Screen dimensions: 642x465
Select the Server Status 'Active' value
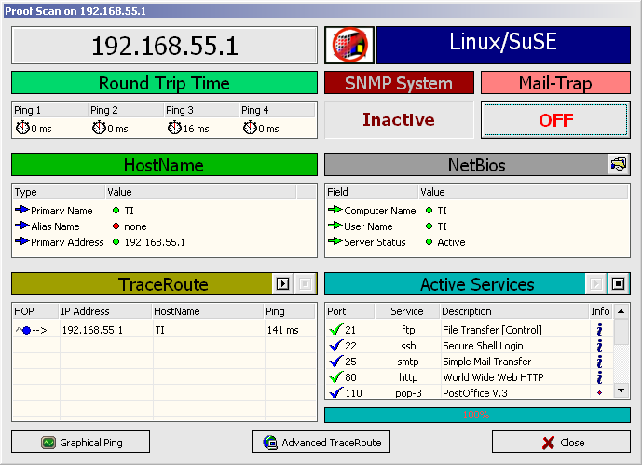click(451, 242)
